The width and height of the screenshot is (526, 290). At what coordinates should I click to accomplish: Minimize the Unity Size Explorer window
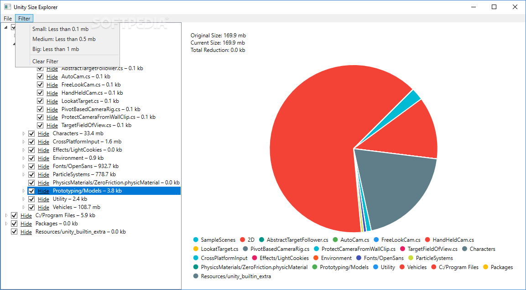coord(474,7)
